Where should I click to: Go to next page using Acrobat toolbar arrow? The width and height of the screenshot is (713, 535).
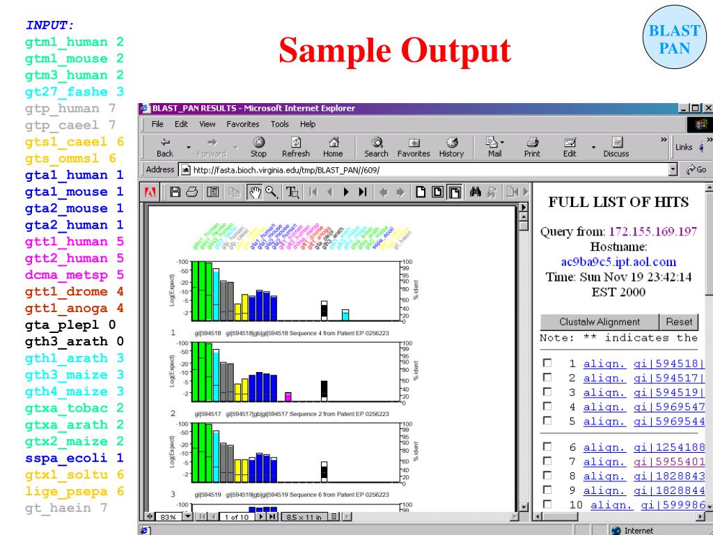click(346, 192)
